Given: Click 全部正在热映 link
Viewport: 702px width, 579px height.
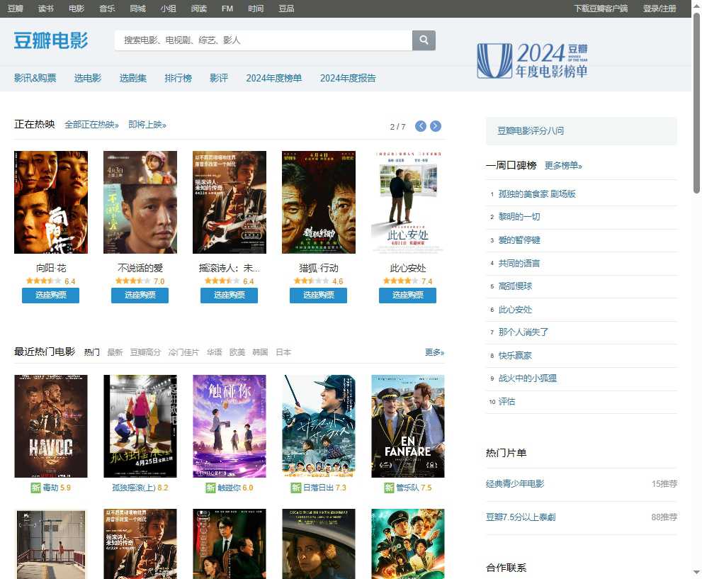Looking at the screenshot, I should point(91,125).
